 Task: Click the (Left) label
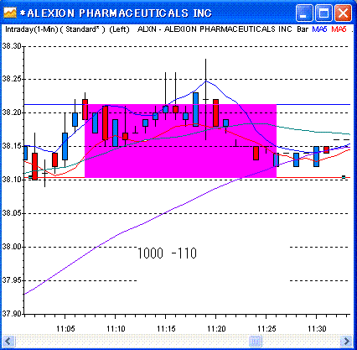[x=119, y=29]
